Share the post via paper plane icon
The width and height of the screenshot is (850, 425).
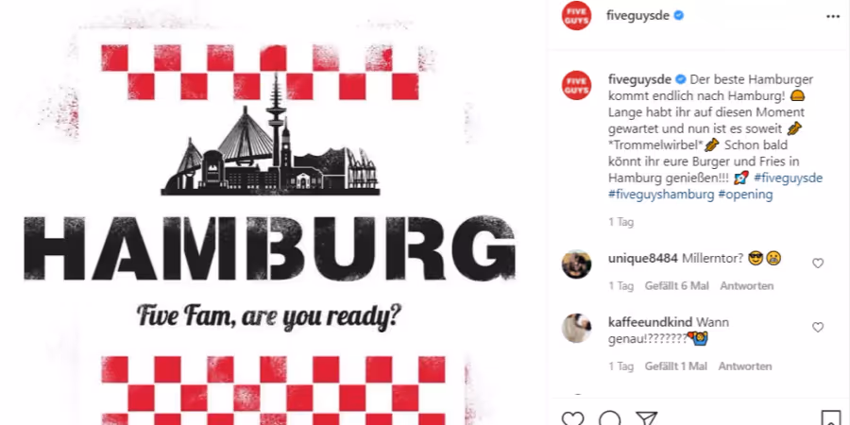pos(646,418)
